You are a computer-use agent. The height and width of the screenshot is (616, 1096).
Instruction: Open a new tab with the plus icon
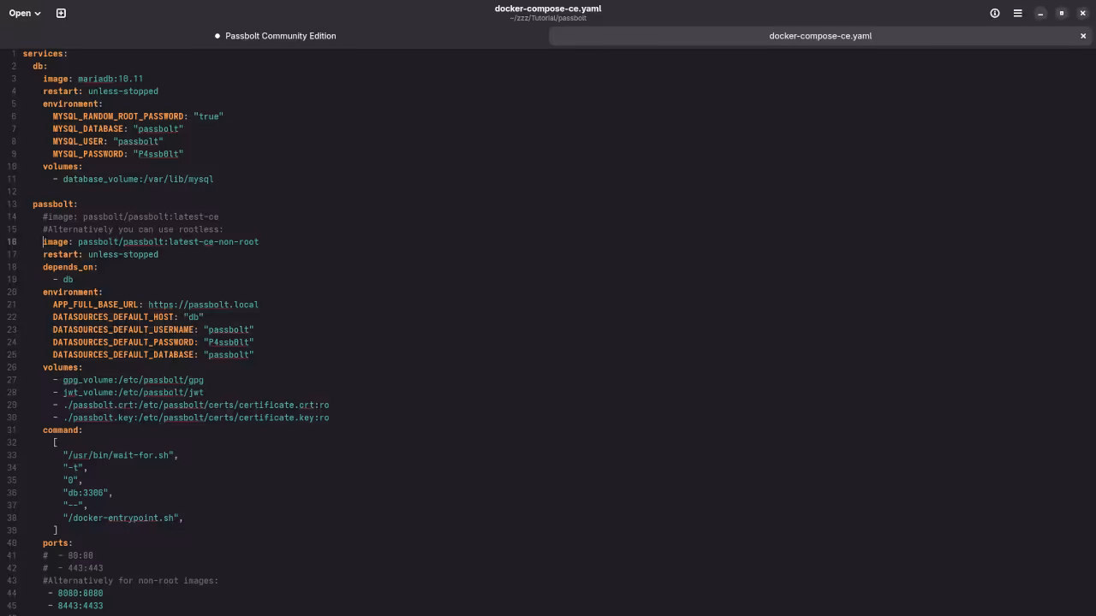(60, 13)
